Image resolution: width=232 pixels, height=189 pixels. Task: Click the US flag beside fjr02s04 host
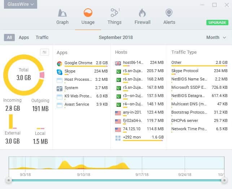click(118, 122)
